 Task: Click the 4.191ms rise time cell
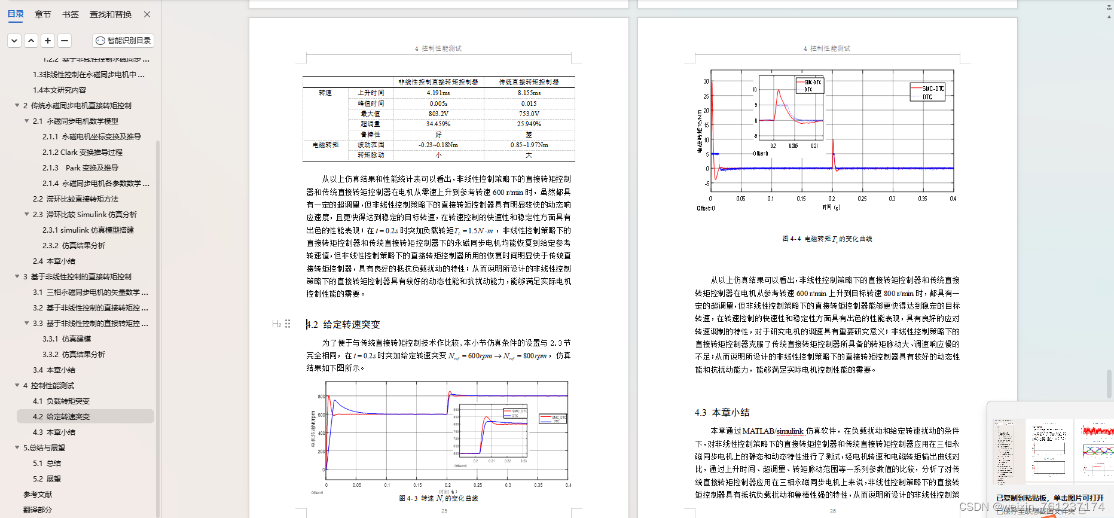coord(438,93)
